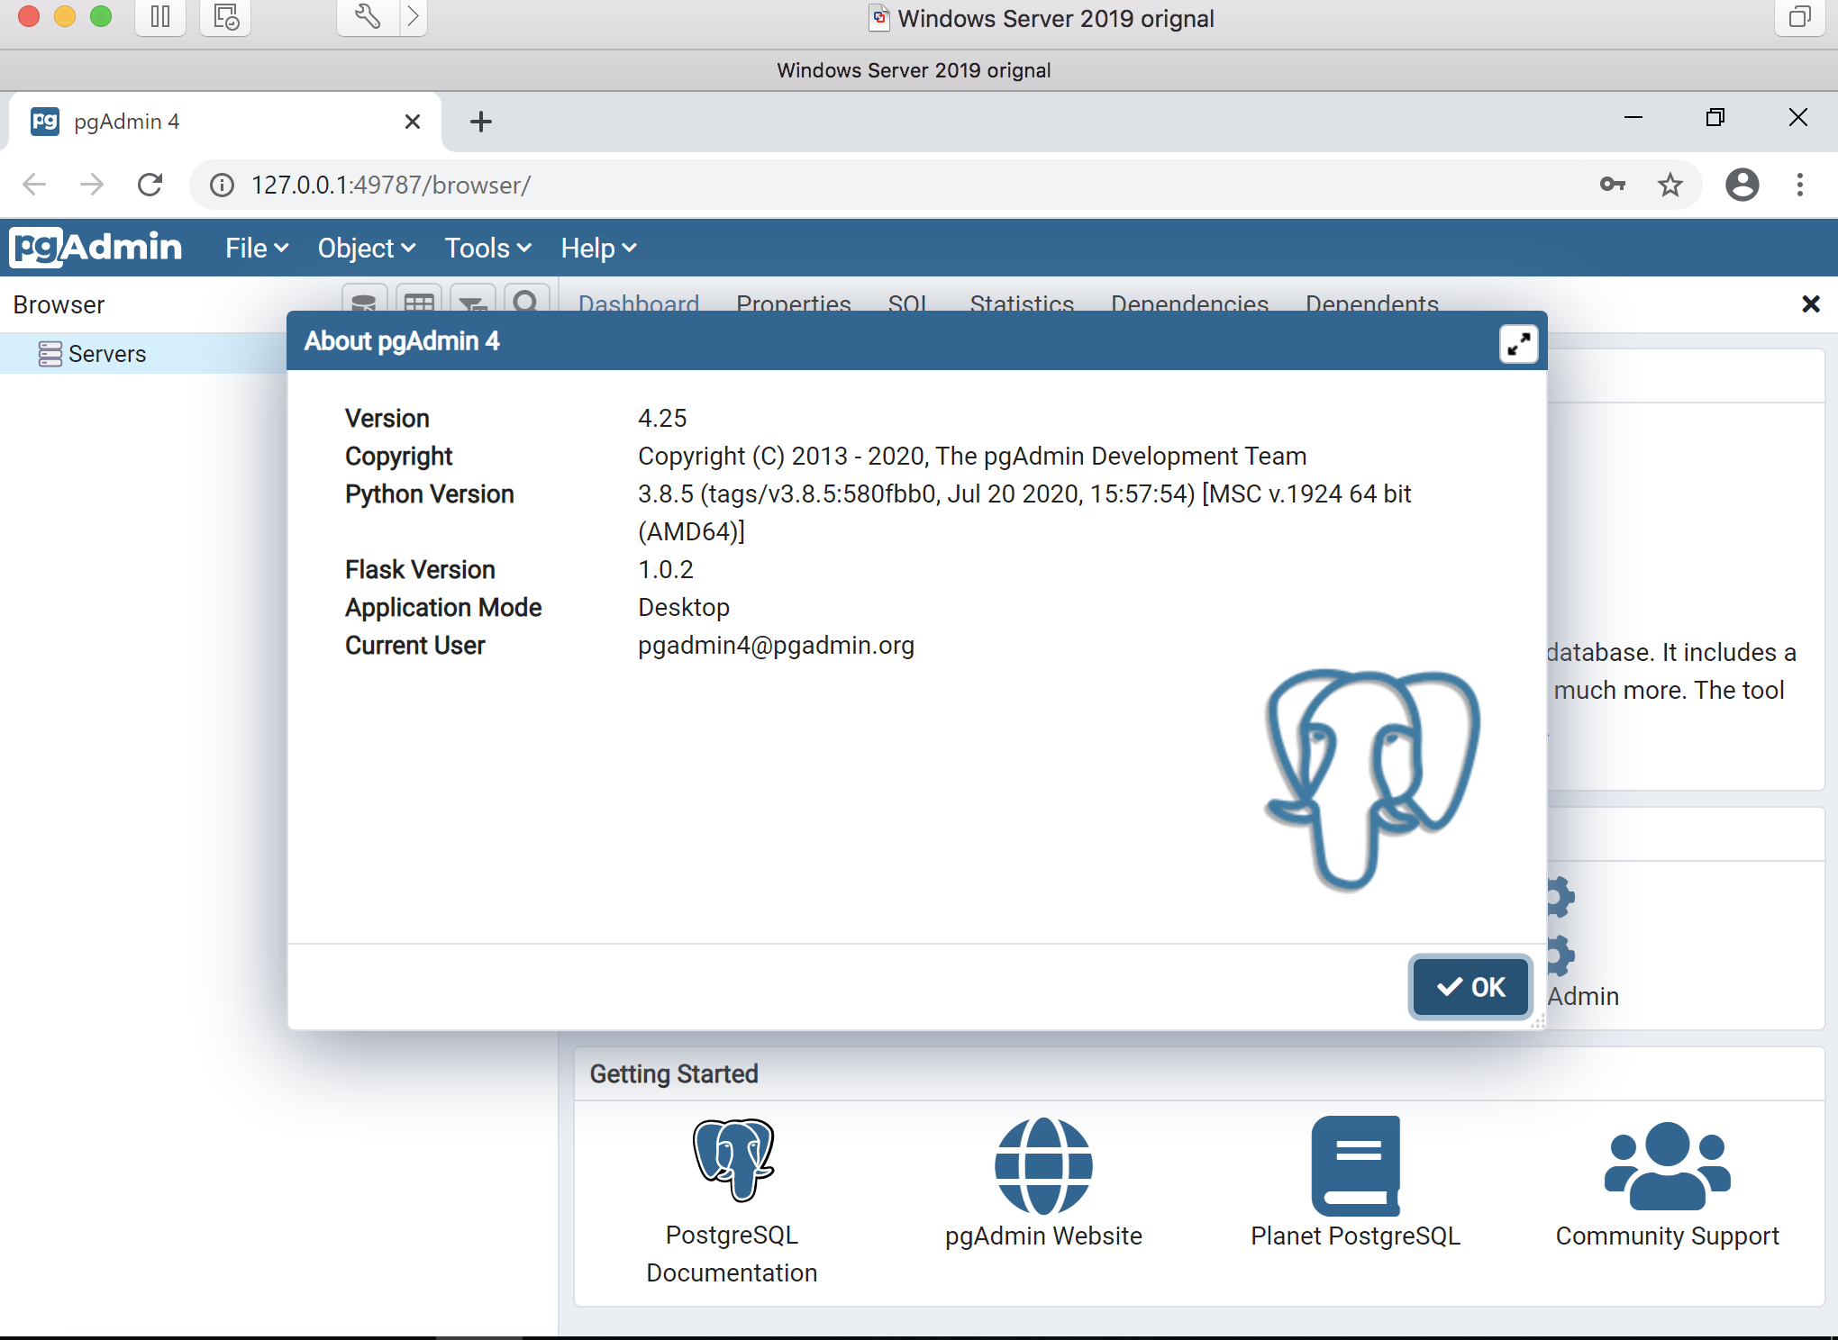
Task: Click the saved passwords key icon
Action: pyautogui.click(x=1613, y=185)
